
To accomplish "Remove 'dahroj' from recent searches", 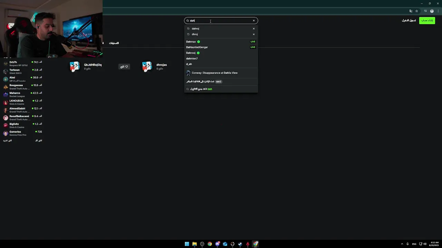I will coord(254,29).
